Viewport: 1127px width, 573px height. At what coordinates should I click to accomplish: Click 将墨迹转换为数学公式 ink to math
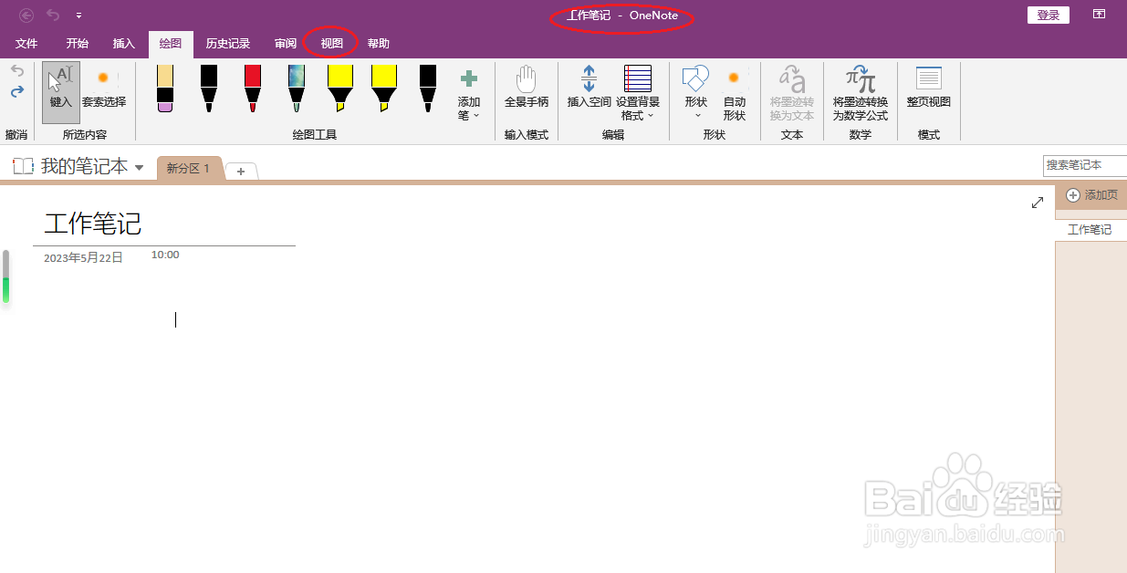[x=861, y=92]
